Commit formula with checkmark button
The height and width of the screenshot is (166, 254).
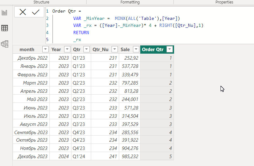(36, 12)
